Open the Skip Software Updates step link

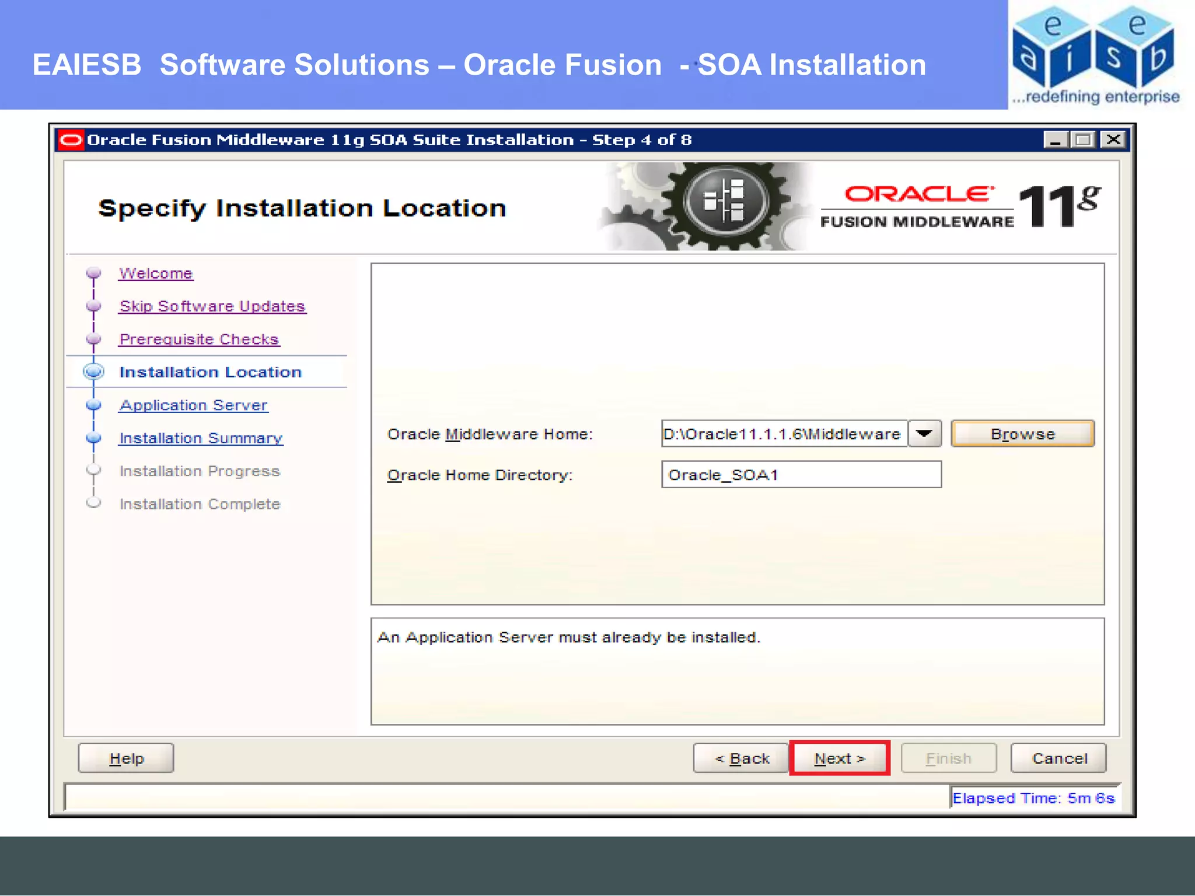pyautogui.click(x=212, y=306)
